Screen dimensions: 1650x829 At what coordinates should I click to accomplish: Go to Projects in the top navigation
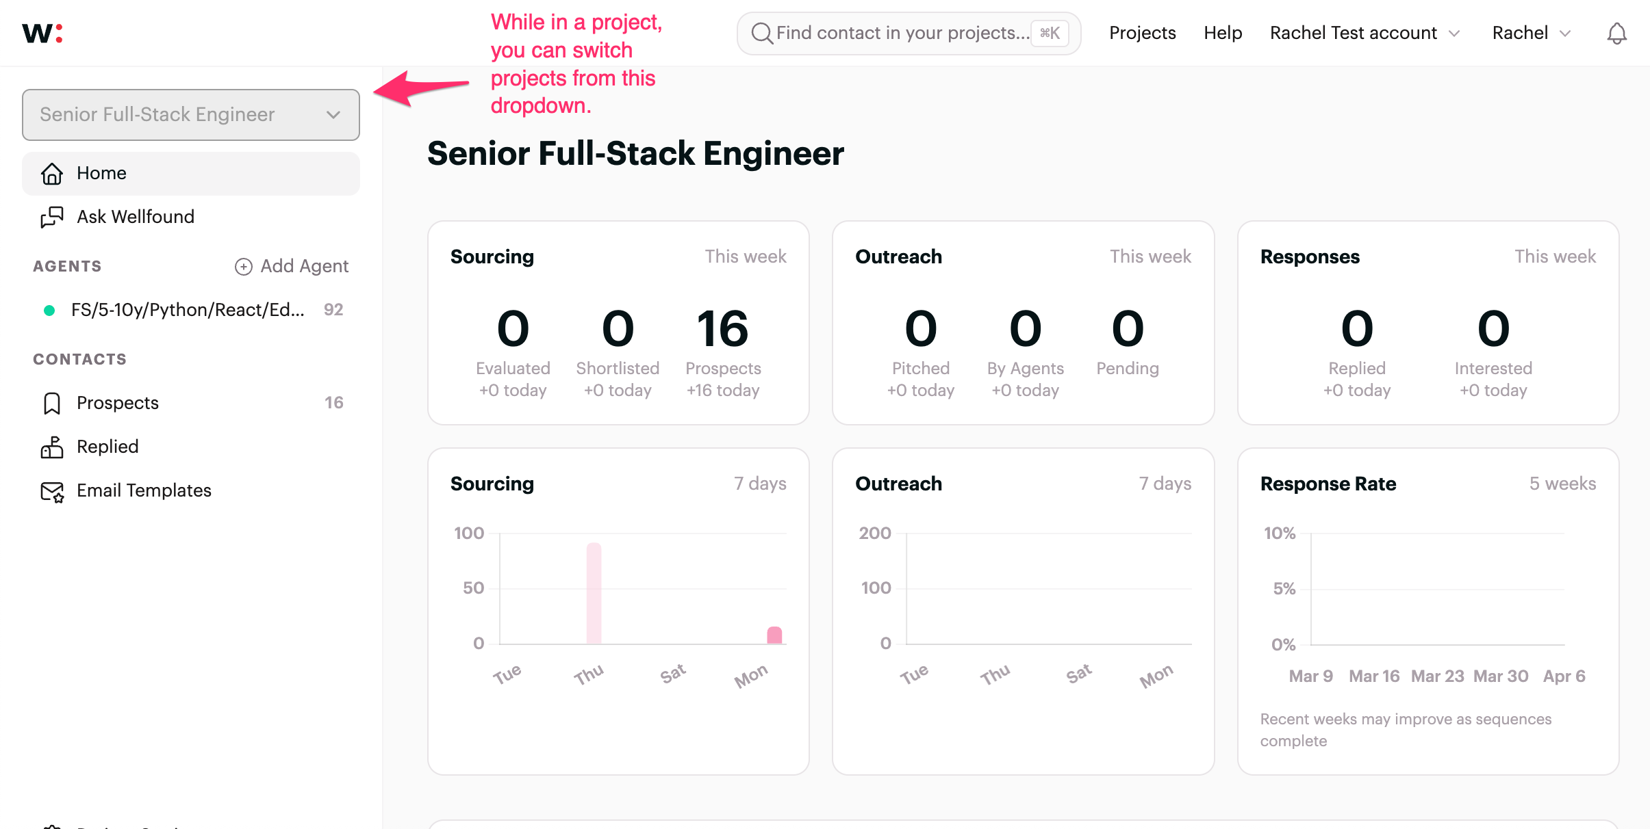coord(1142,33)
